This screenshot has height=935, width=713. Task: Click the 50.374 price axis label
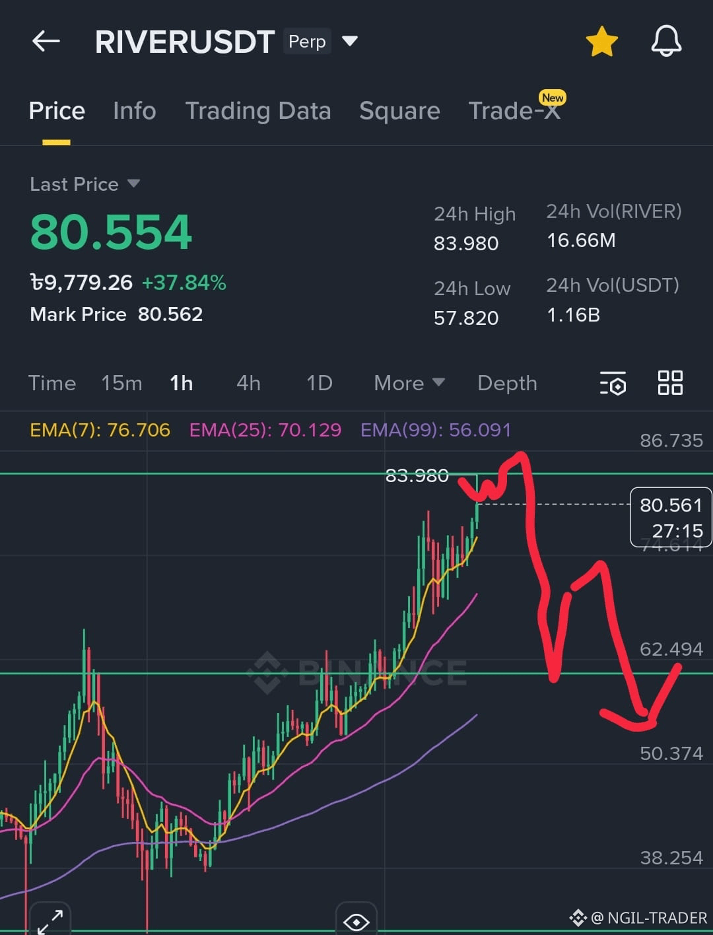[x=671, y=753]
